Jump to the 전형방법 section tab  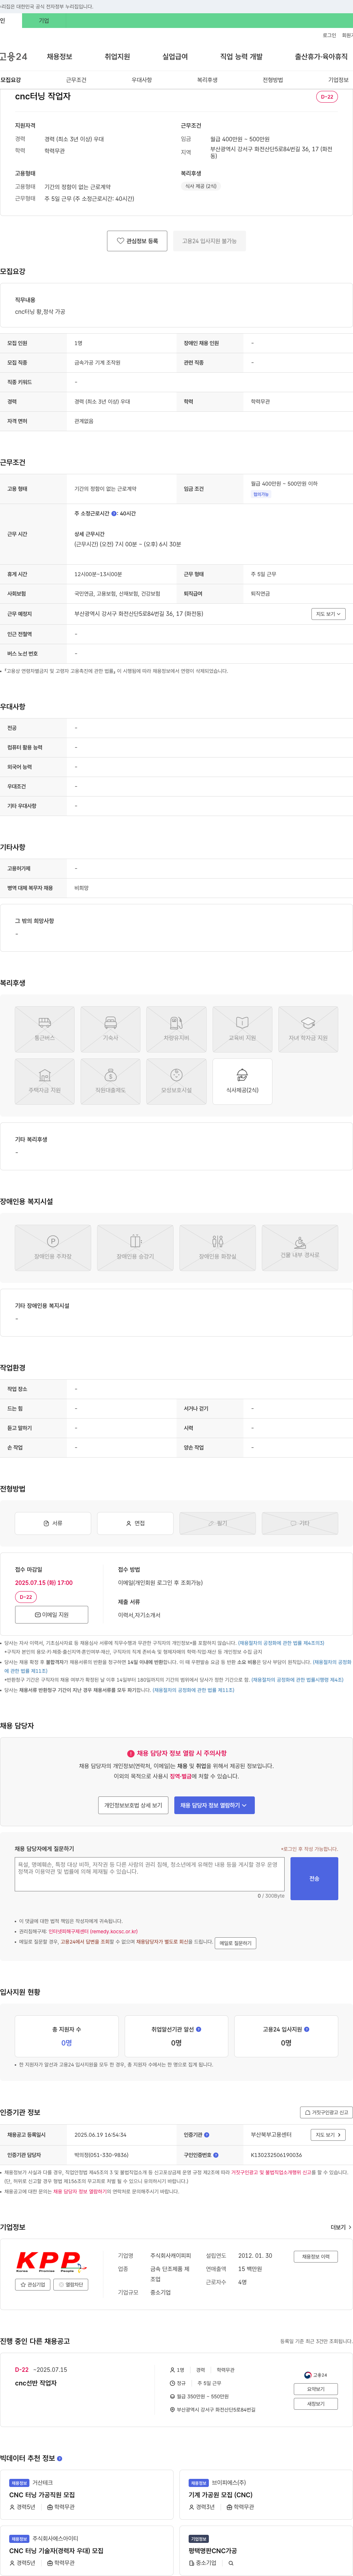point(273,80)
